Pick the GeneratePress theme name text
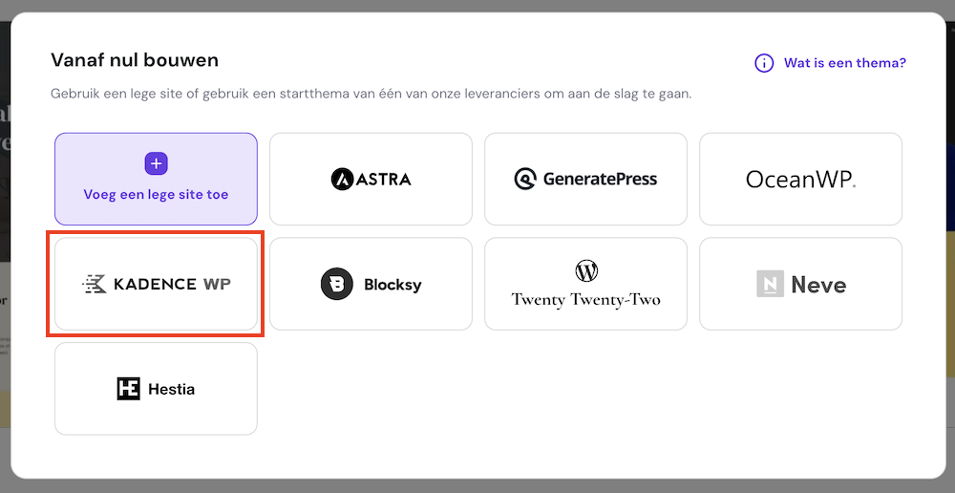This screenshot has height=493, width=955. point(600,179)
